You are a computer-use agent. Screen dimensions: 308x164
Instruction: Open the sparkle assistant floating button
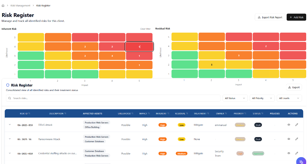[x=301, y=161]
